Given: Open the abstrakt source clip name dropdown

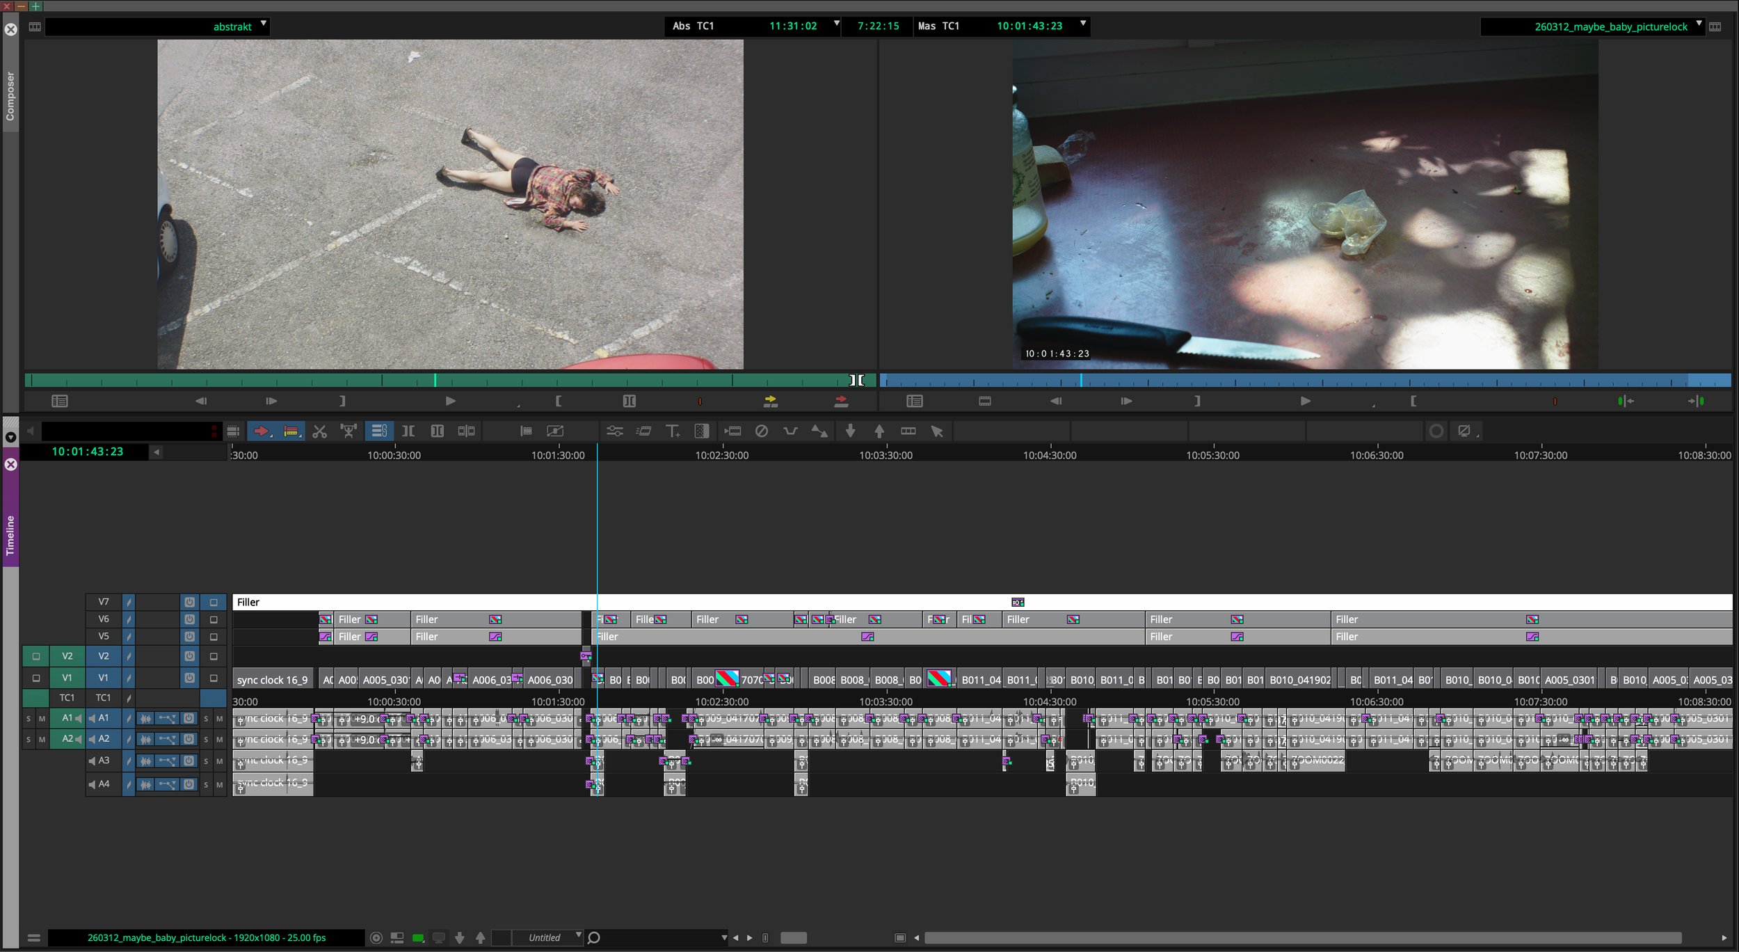Looking at the screenshot, I should click(264, 24).
